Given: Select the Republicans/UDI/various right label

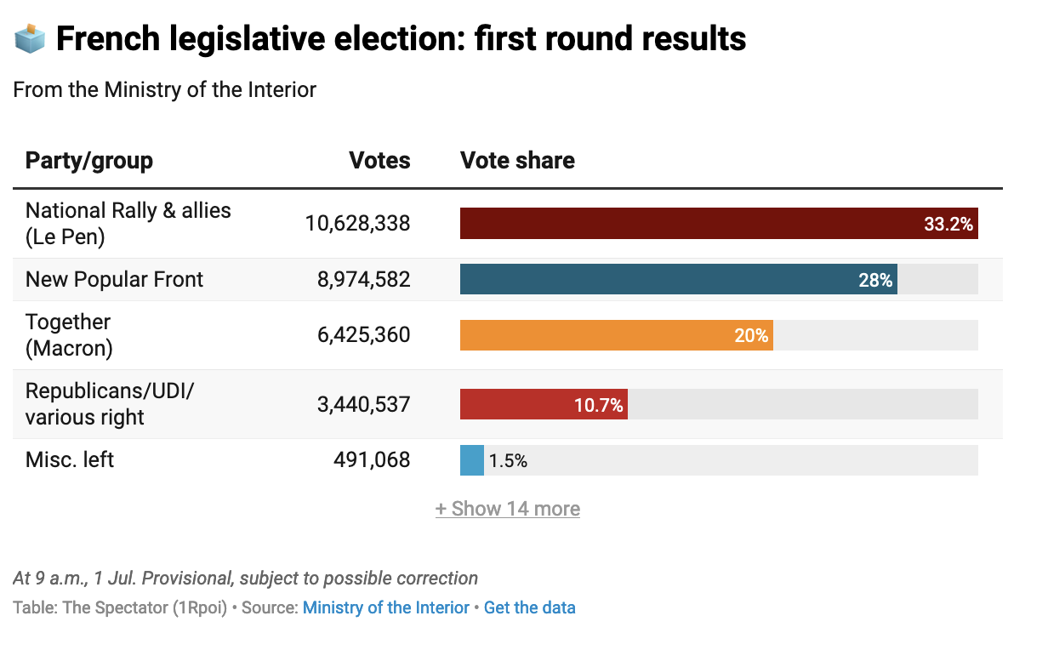Looking at the screenshot, I should click(x=109, y=403).
